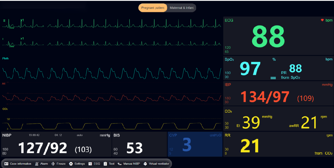
Task: Click the Alarm bell icon
Action: 37,164
